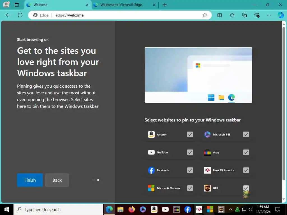The width and height of the screenshot is (287, 215).
Task: Open pinned Facebook taskbar icon
Action: tap(188, 209)
